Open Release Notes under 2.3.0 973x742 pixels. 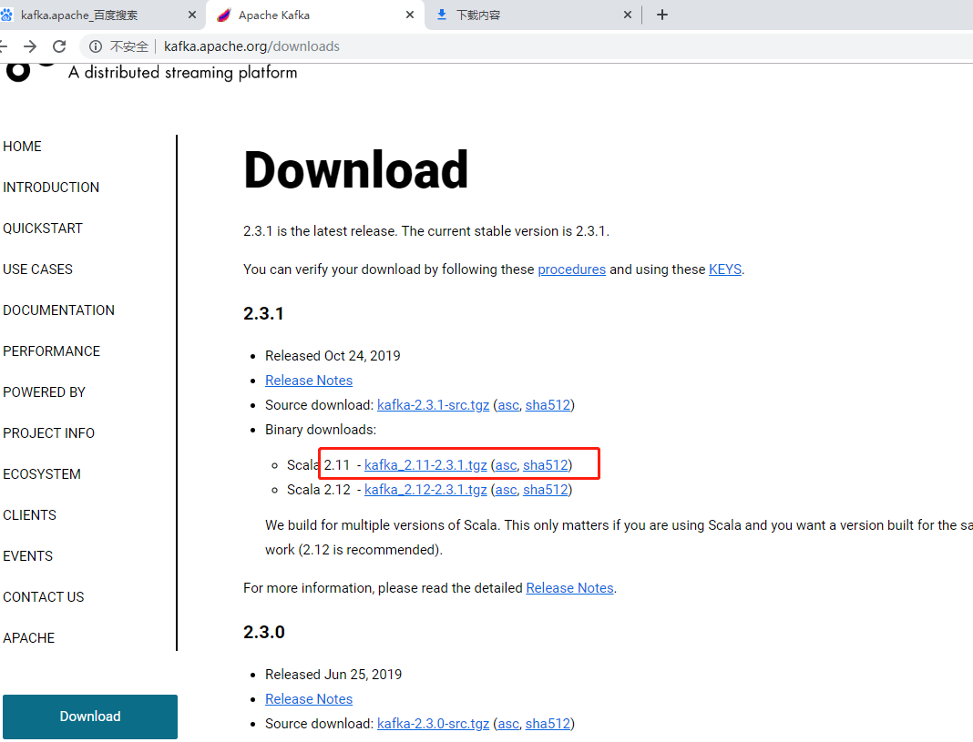(x=309, y=698)
